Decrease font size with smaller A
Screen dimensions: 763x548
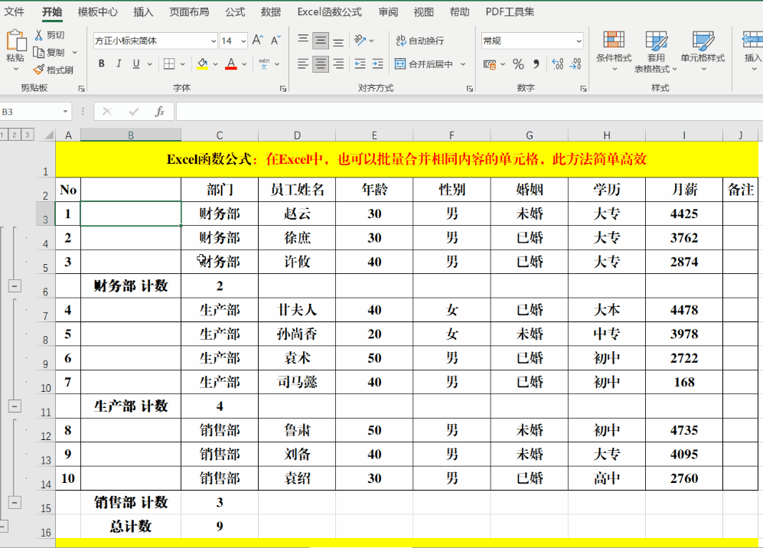(x=276, y=41)
